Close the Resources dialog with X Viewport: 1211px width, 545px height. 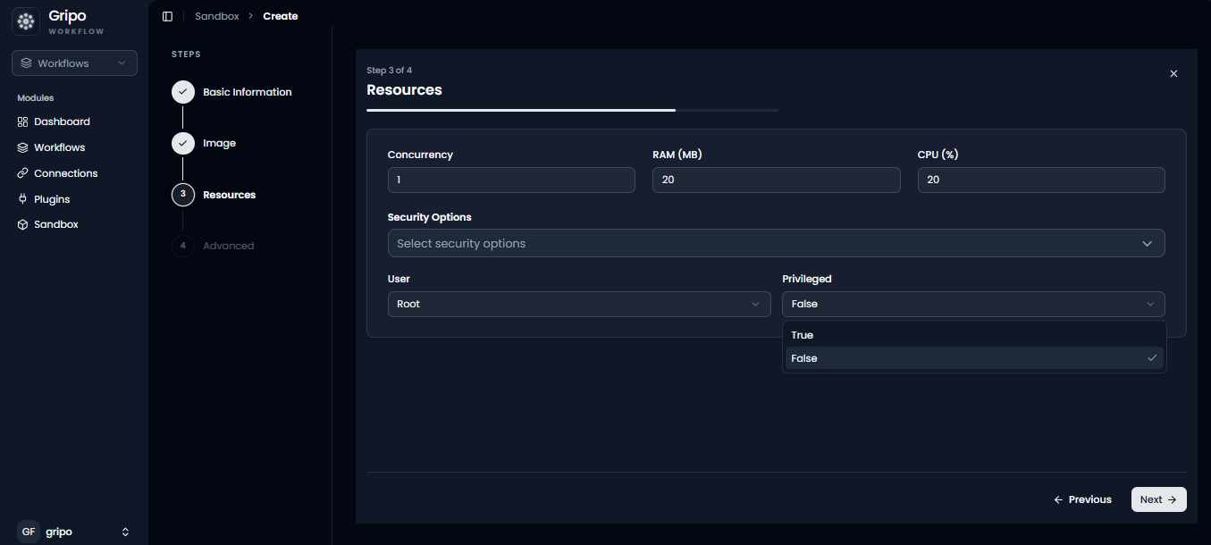[x=1173, y=73]
